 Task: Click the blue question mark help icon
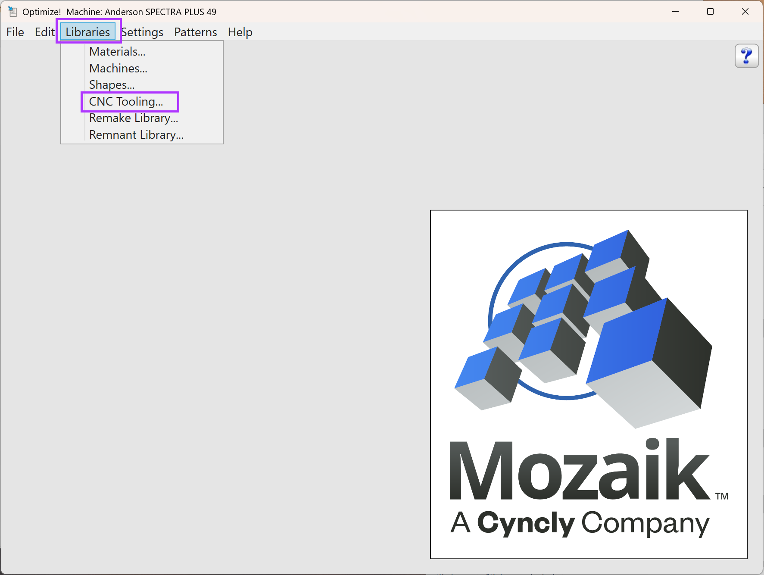(746, 56)
